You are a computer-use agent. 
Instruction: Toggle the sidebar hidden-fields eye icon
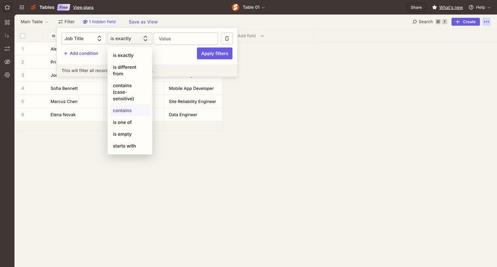click(7, 62)
